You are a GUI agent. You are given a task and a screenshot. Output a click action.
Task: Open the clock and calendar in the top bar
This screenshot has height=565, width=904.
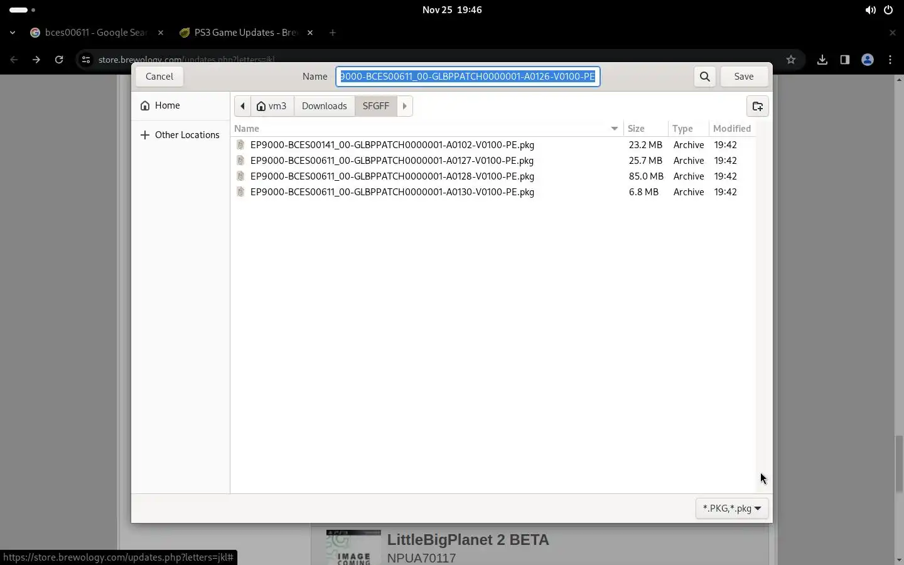click(x=452, y=10)
